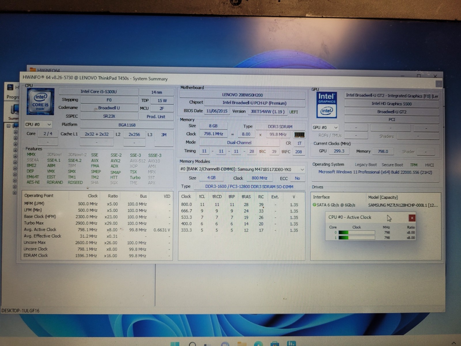The width and height of the screenshot is (461, 346).
Task: Click the Microsoft Windows 11 Professional OS text
Action: [x=375, y=172]
